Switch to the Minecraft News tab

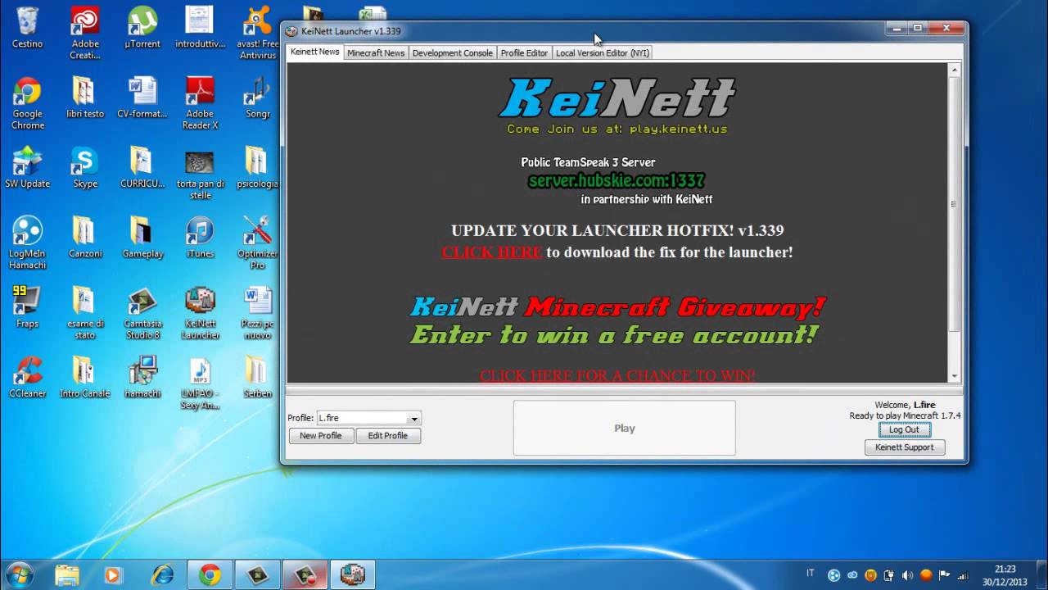376,52
